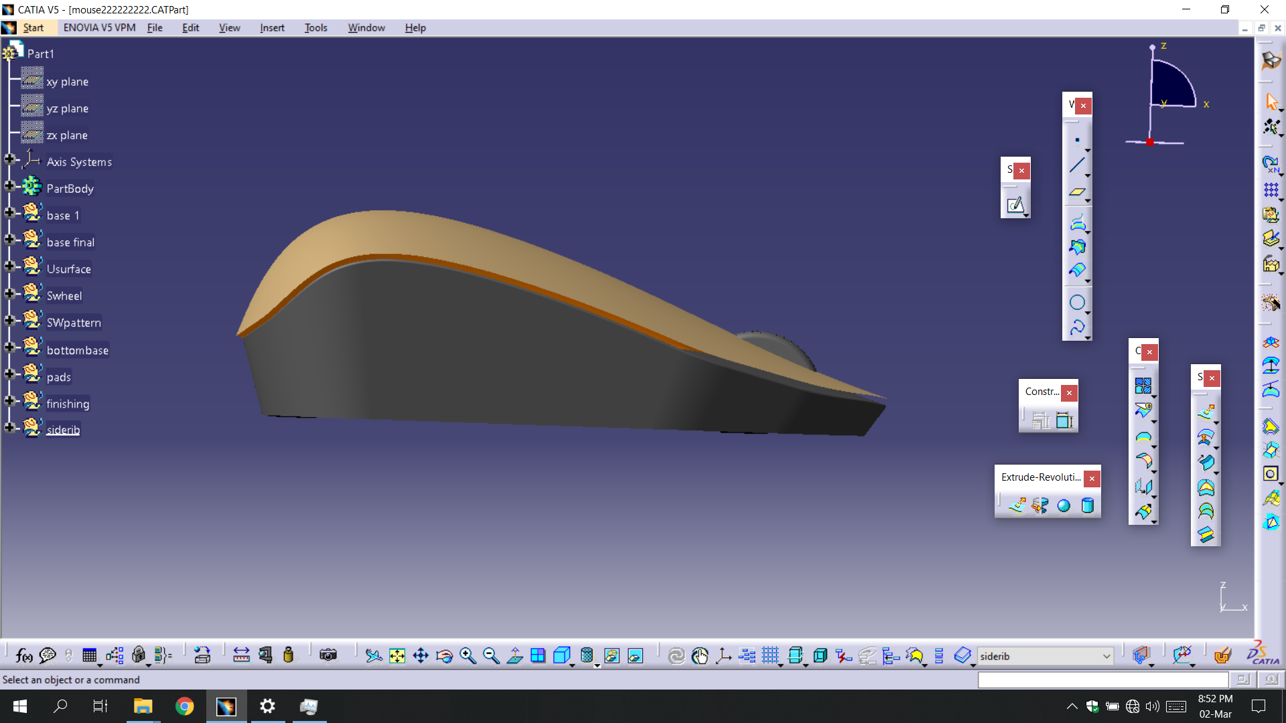The width and height of the screenshot is (1286, 723).
Task: Select the Measure Item tool
Action: coord(265,656)
